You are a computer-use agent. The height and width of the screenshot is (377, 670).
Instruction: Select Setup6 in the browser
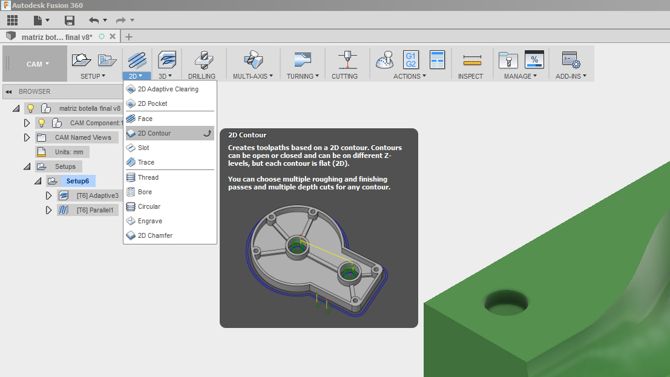77,181
